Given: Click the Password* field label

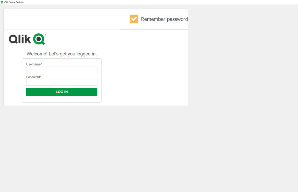Looking at the screenshot, I should tap(34, 77).
